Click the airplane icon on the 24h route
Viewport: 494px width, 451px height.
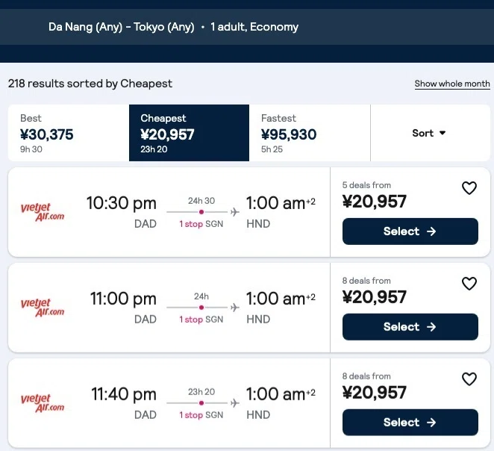click(x=235, y=308)
